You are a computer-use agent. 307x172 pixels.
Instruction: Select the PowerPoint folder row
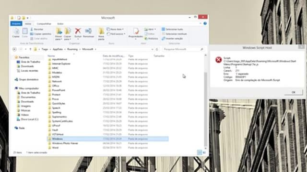tap(107, 90)
